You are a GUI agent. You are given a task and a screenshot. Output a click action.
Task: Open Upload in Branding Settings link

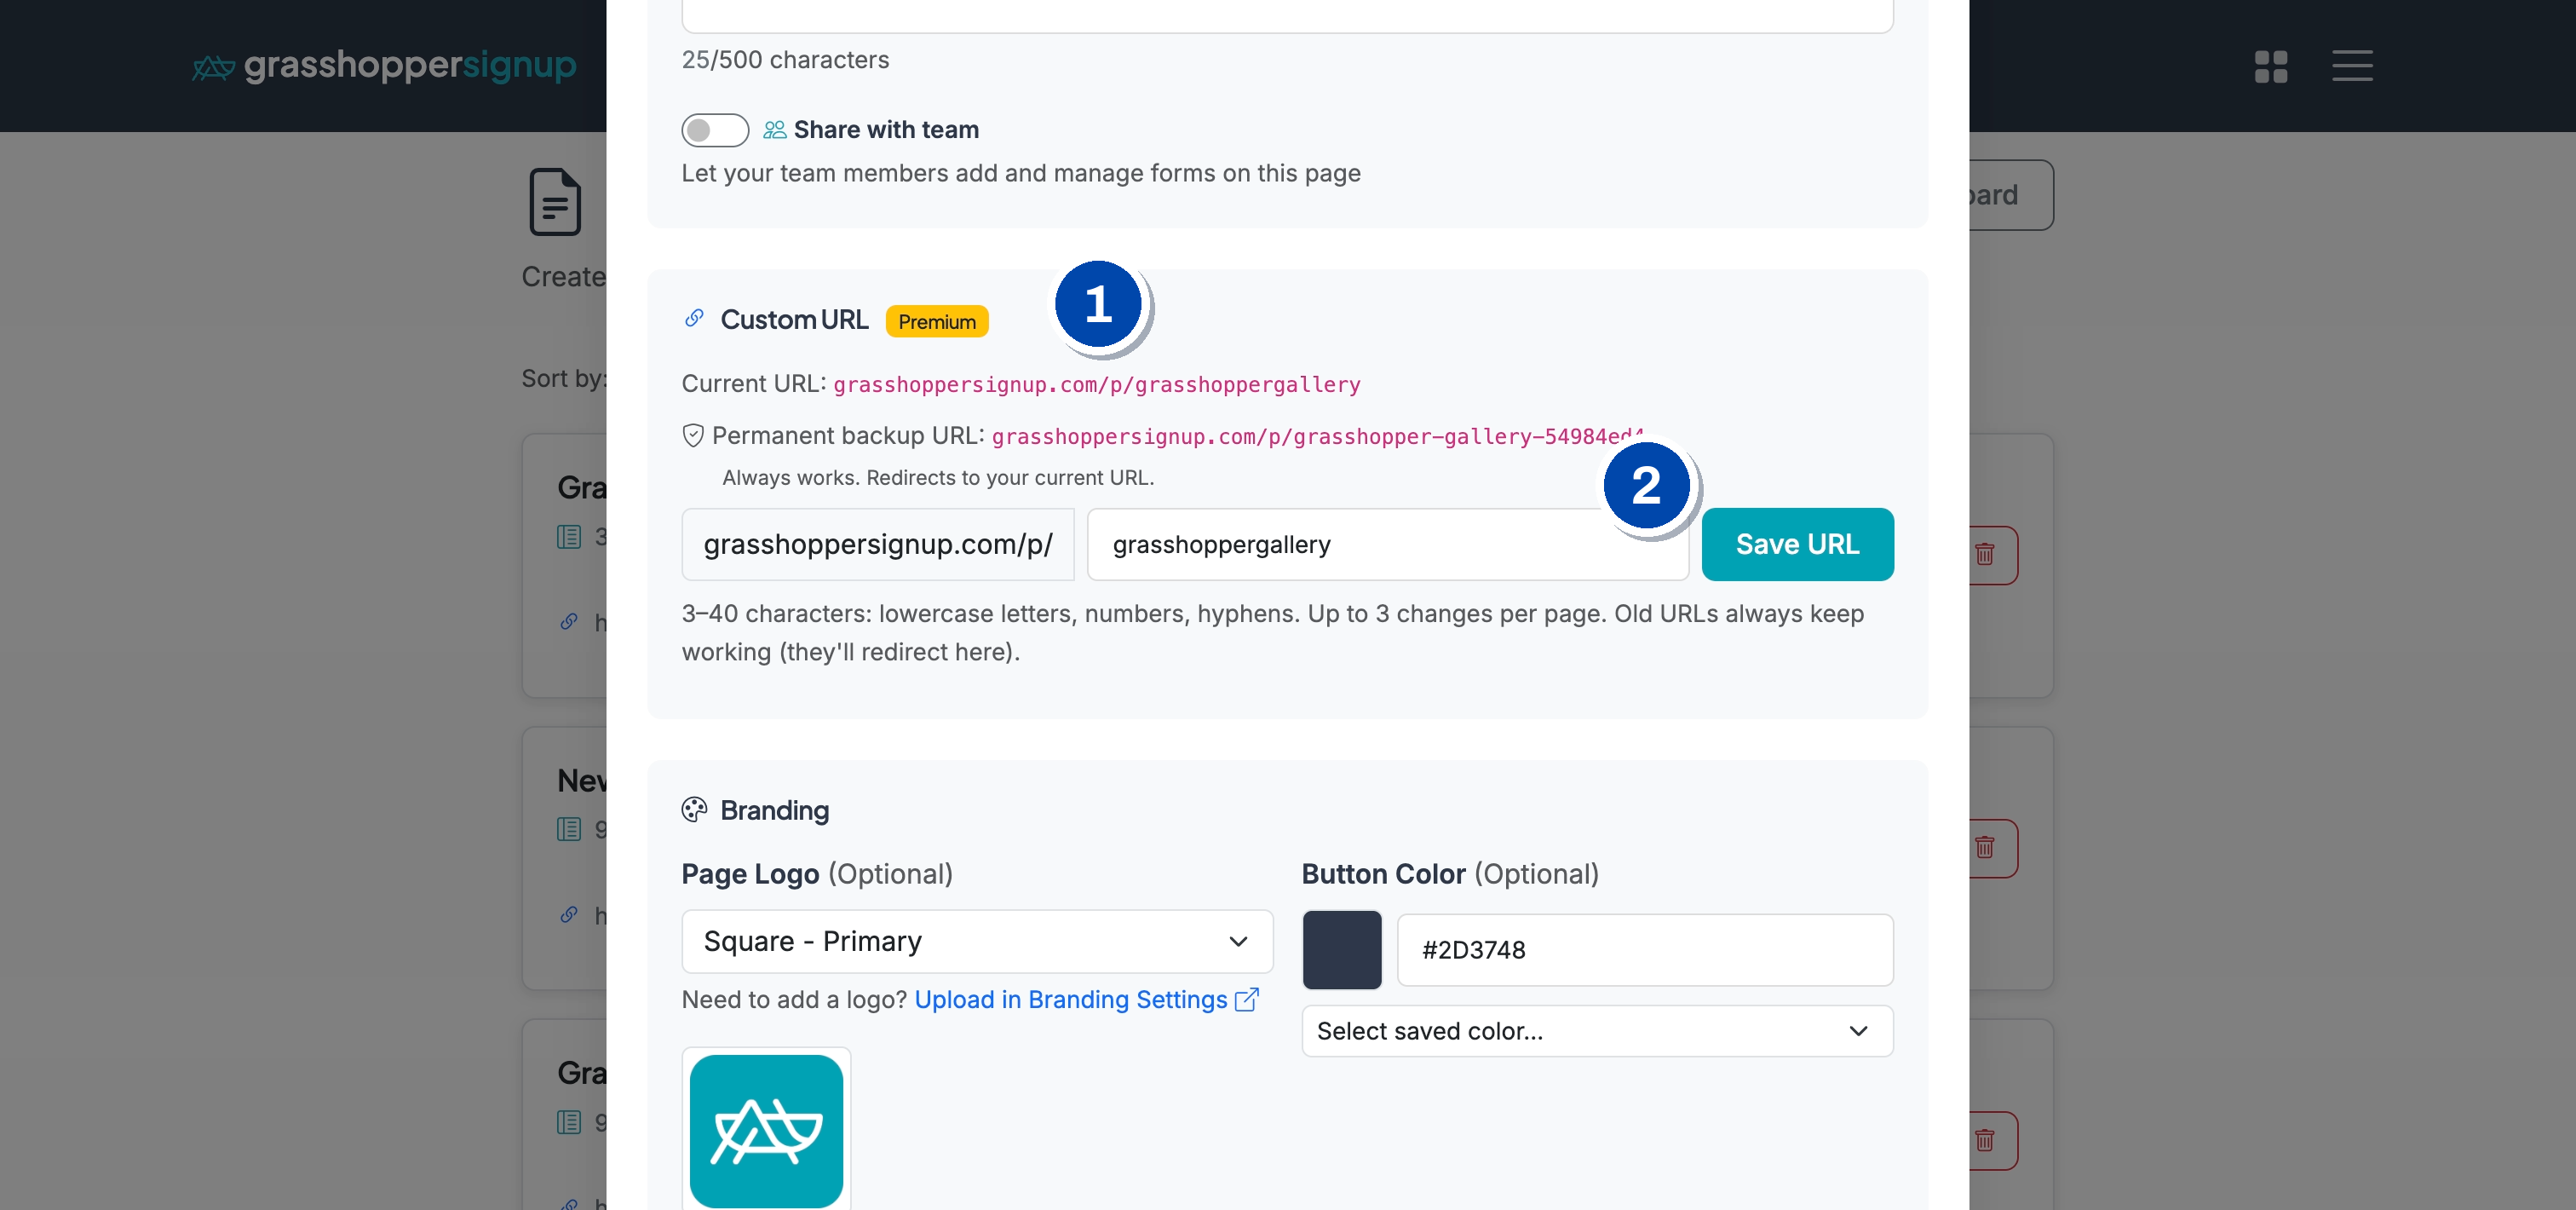(1071, 999)
